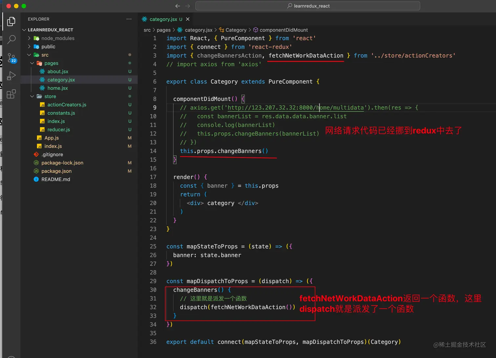The image size is (496, 358).
Task: Click the EXPLORER panel title
Action: tap(38, 19)
